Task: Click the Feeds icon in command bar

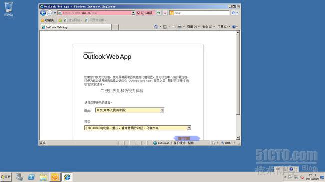Action: (x=165, y=27)
